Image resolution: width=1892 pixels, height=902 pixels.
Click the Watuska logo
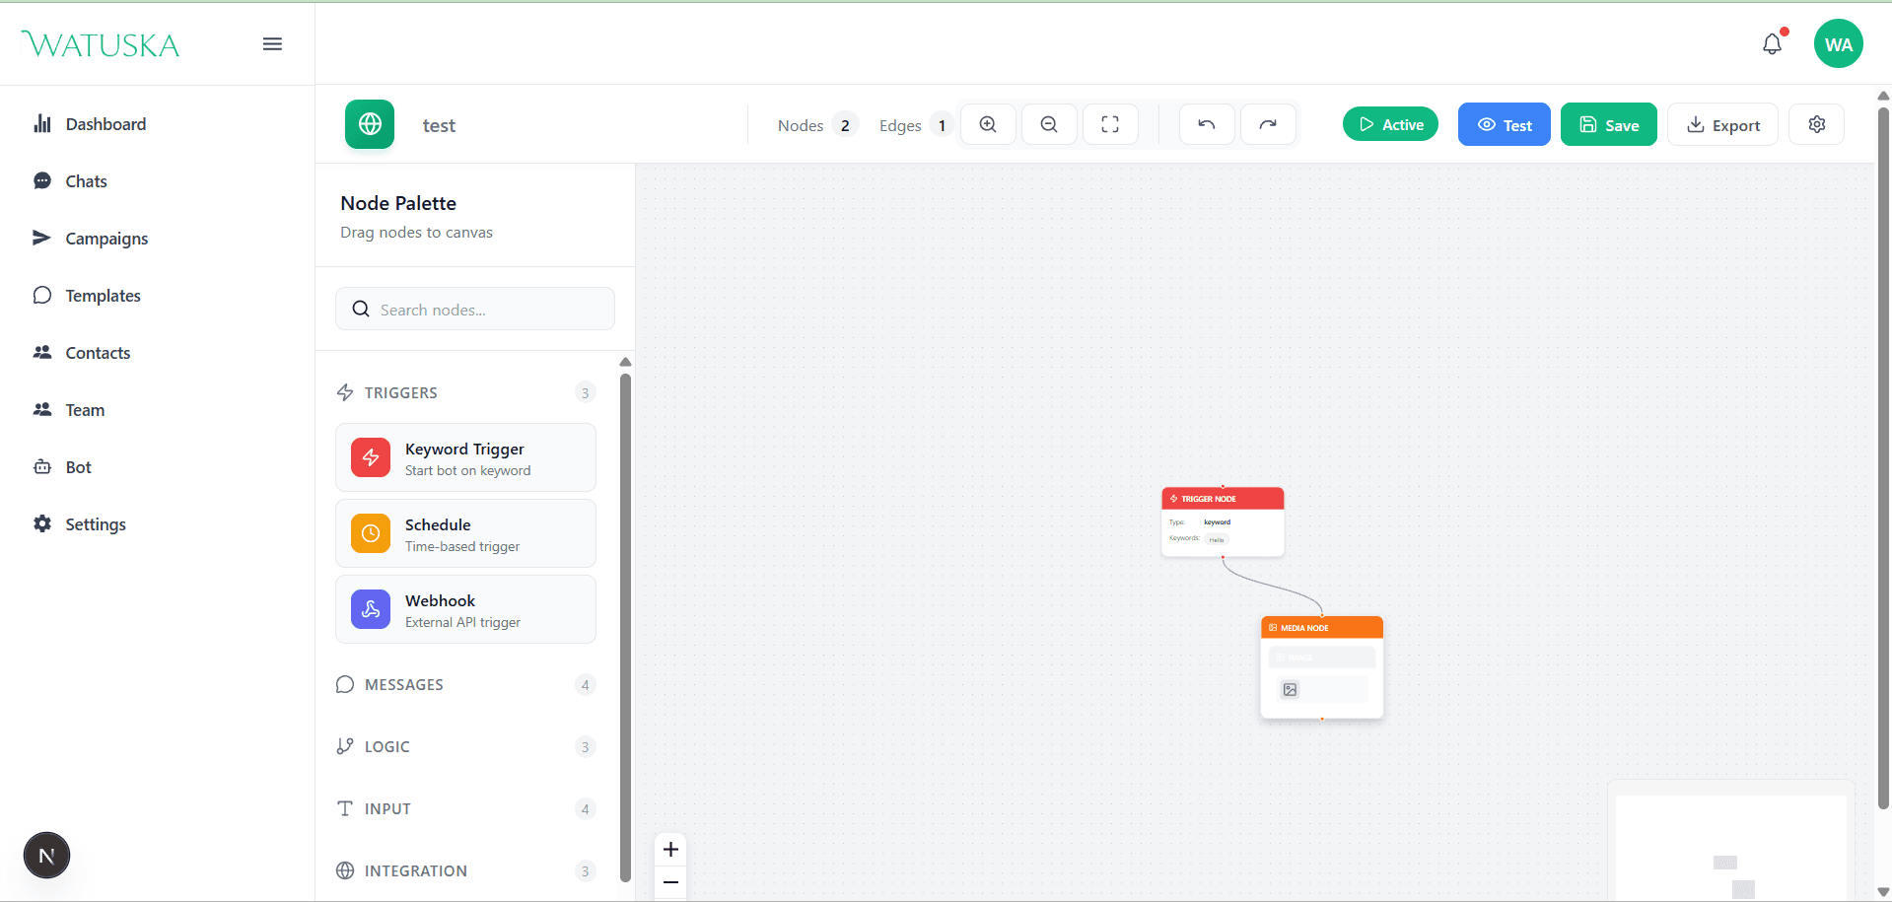[x=101, y=44]
